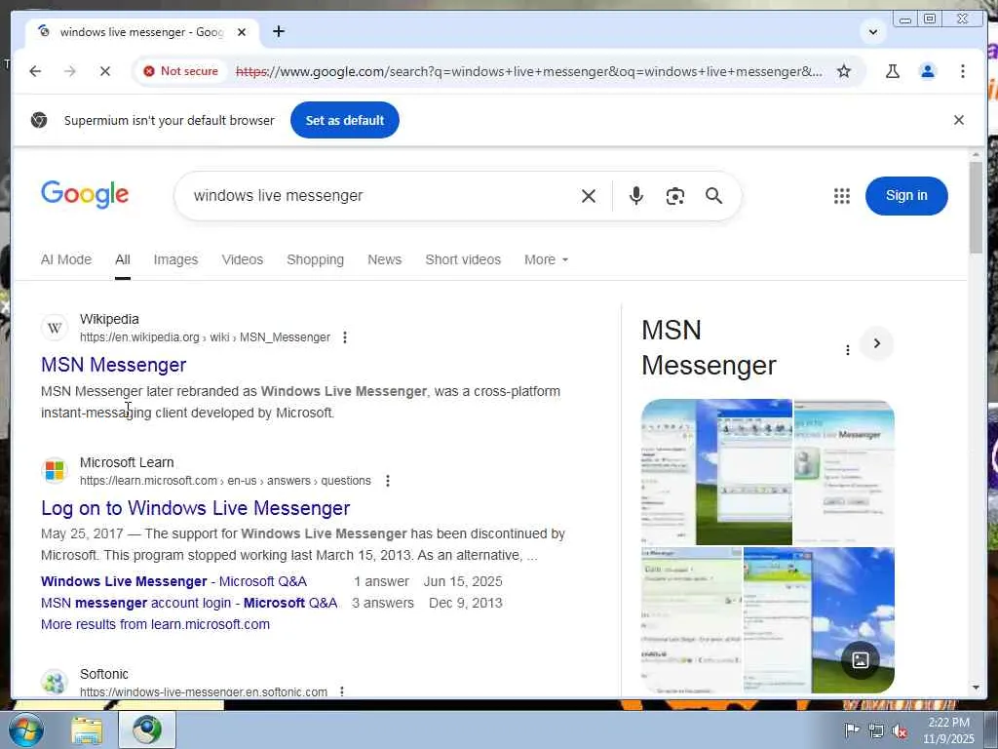Expand the More search filters dropdown
Viewport: 998px width, 749px height.
[x=546, y=259]
